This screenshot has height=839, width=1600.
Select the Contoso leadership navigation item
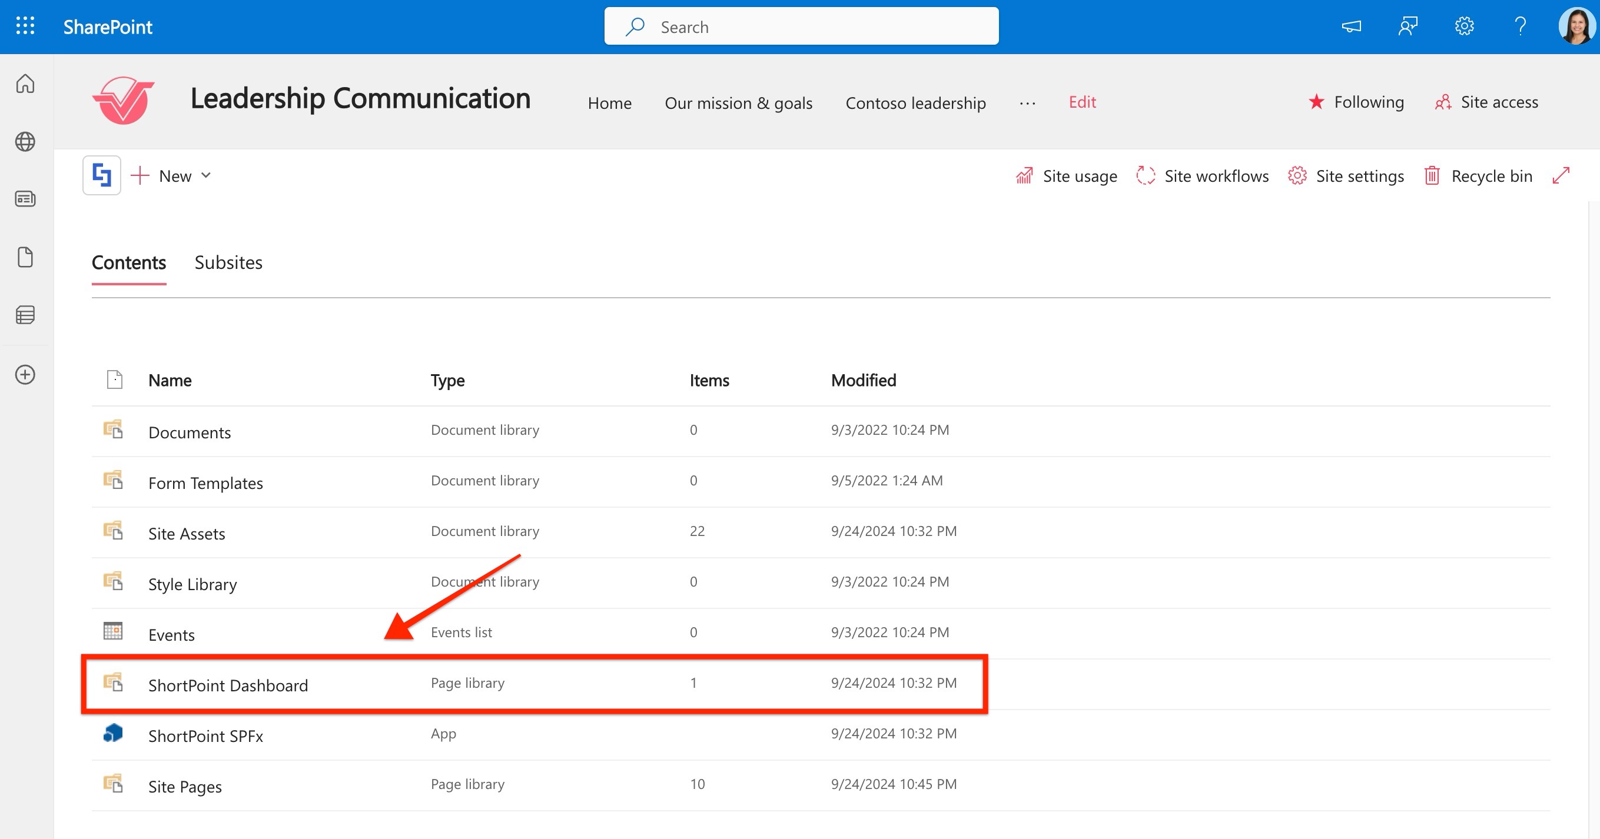[x=915, y=103]
